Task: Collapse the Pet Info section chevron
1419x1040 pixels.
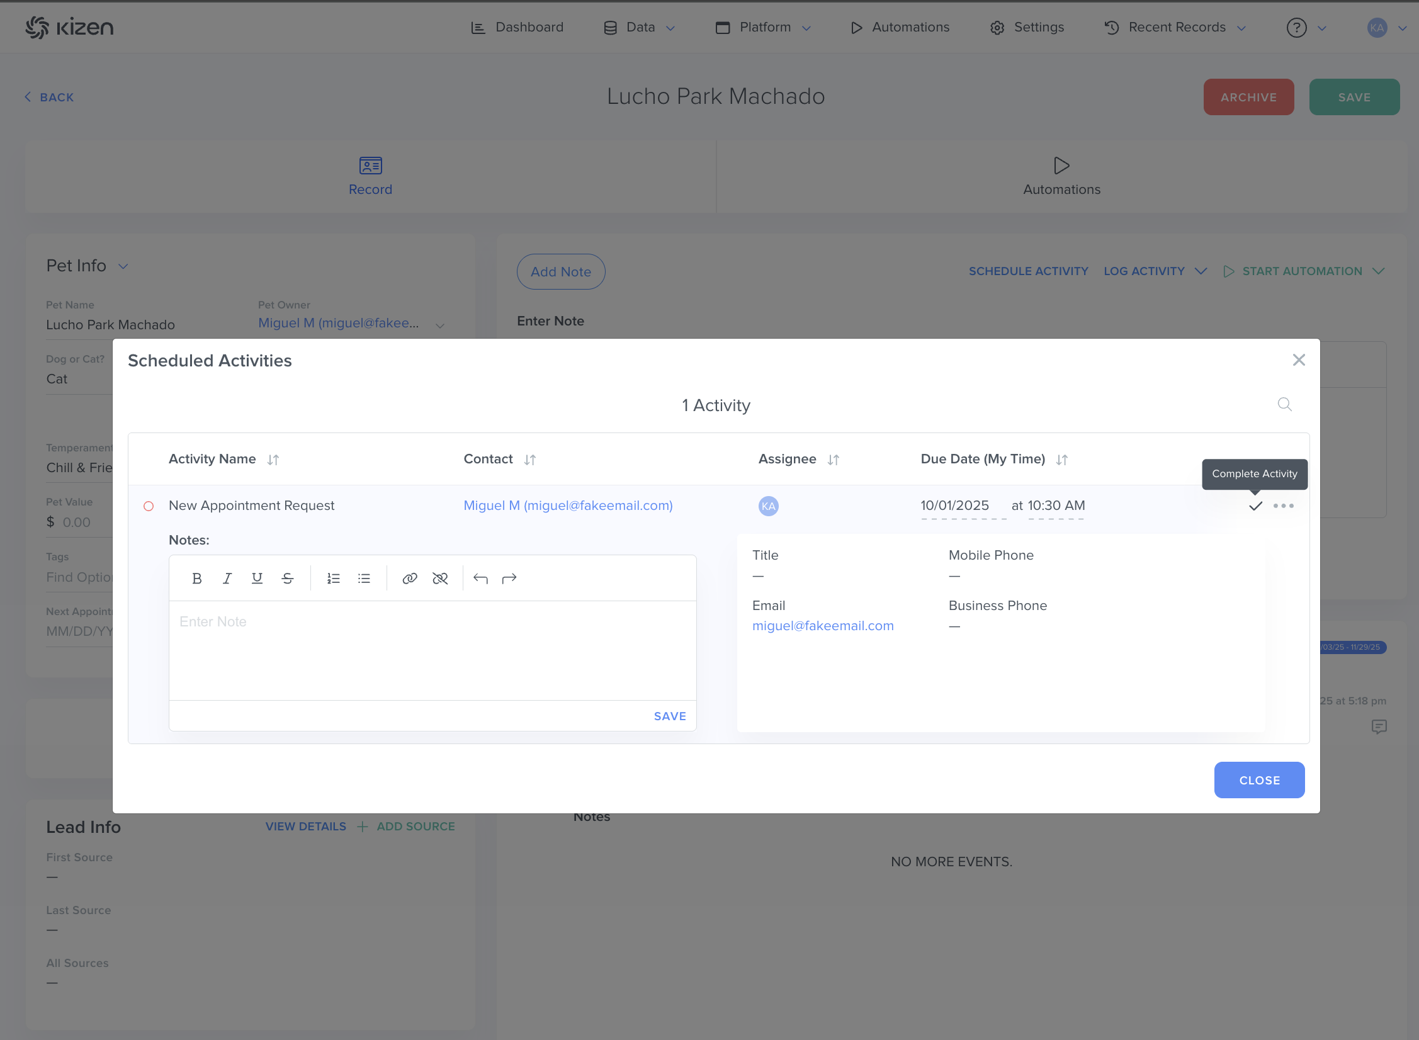Action: pos(123,266)
